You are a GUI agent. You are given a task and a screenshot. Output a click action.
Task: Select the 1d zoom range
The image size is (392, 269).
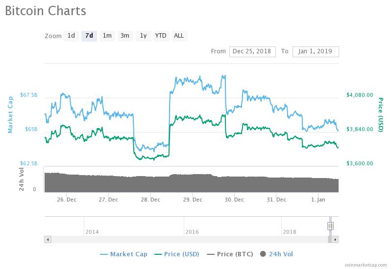71,36
